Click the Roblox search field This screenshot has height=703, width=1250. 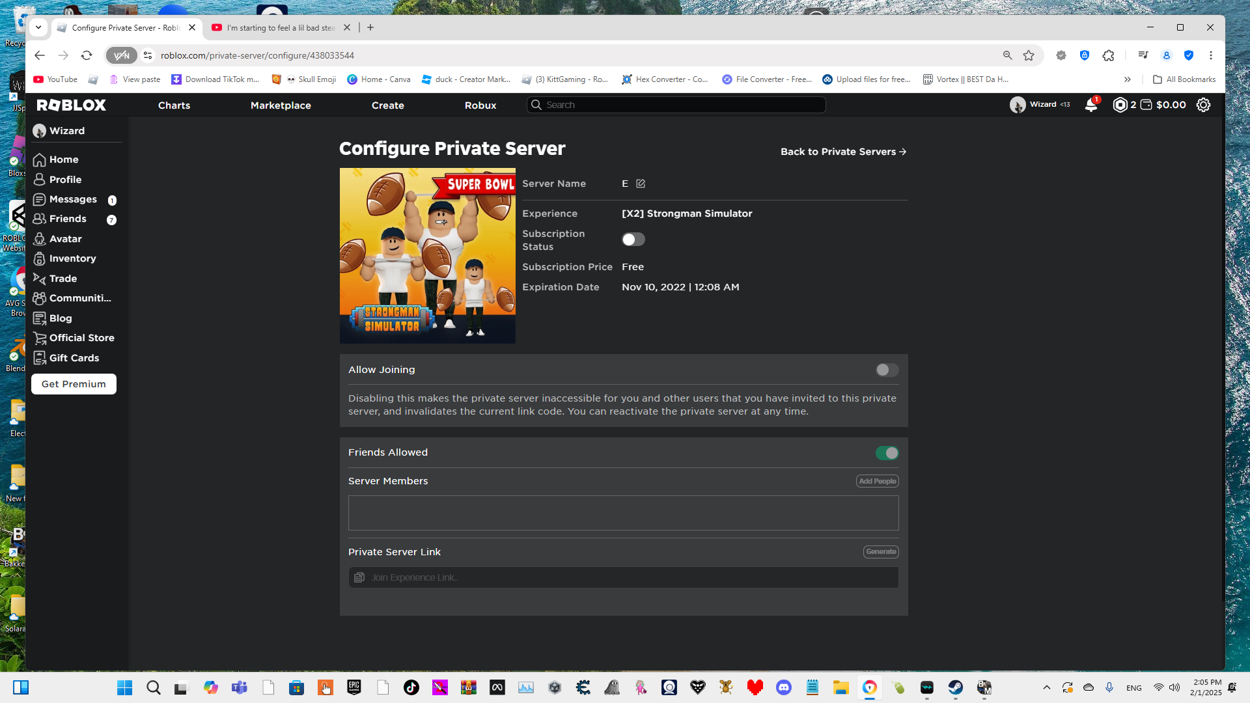point(677,105)
